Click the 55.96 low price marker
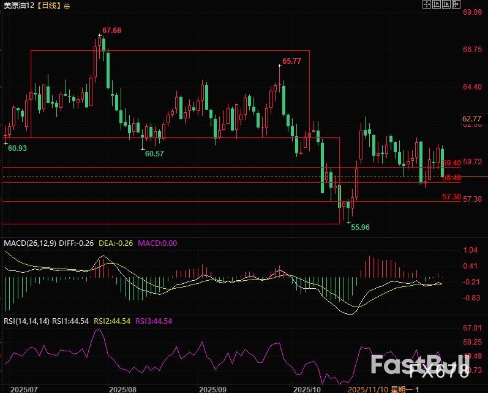Image resolution: width=488 pixels, height=393 pixels. point(360,227)
